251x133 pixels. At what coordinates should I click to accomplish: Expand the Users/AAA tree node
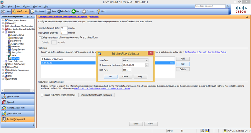3,67
